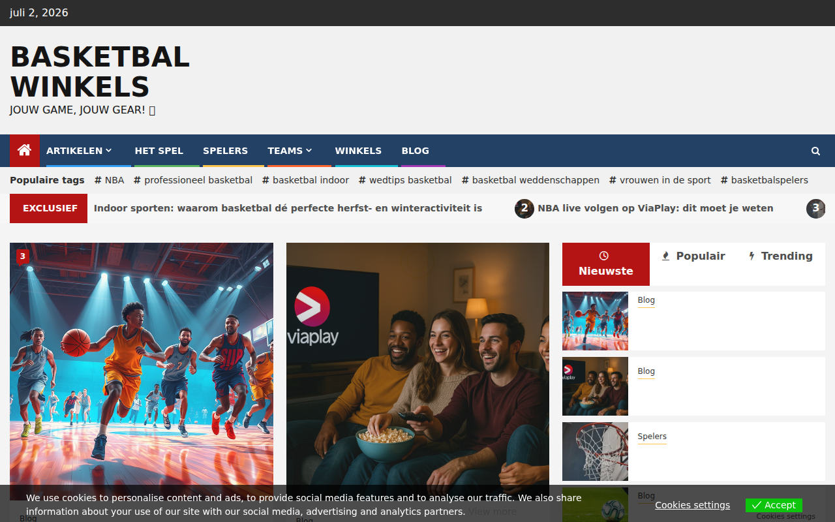Expand the Artikelen dropdown menu
Screen dimensions: 835x522
(x=79, y=151)
